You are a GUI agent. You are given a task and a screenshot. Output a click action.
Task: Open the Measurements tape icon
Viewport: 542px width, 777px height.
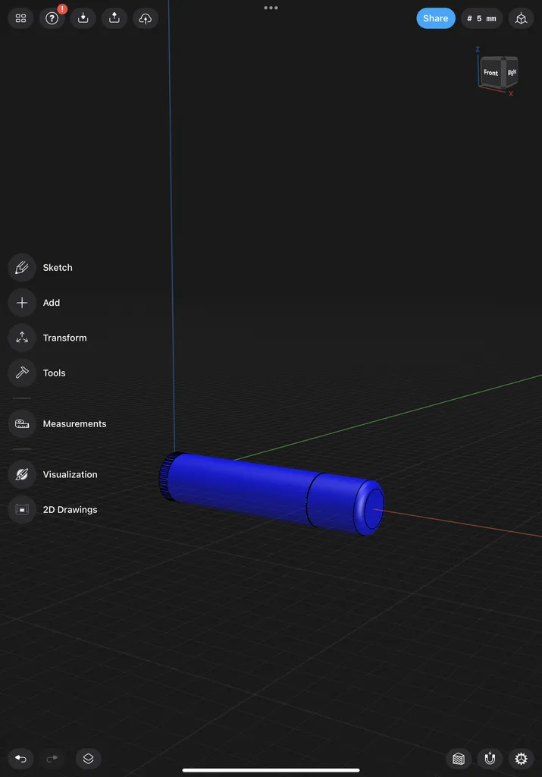pyautogui.click(x=22, y=423)
